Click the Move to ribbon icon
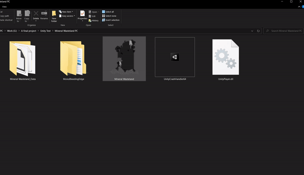 click(19, 15)
